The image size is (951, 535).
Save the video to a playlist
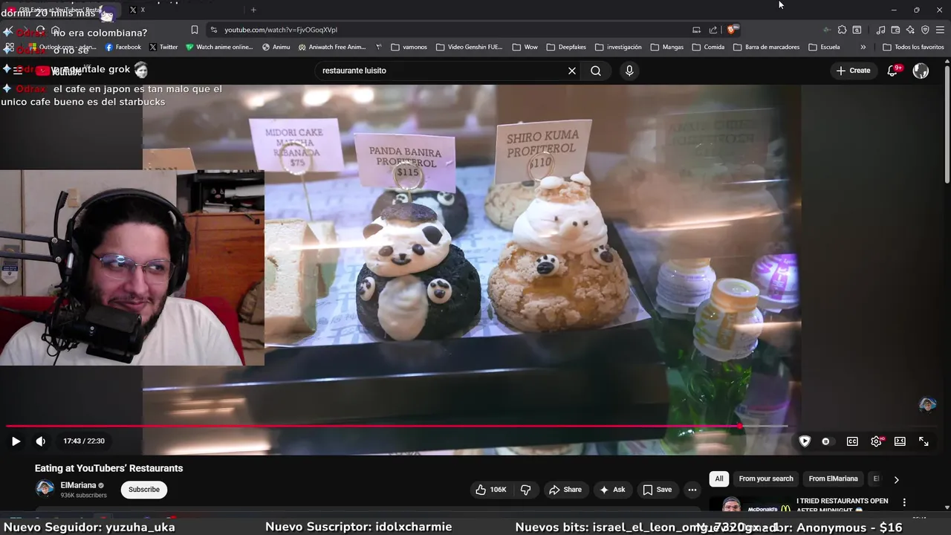(658, 490)
